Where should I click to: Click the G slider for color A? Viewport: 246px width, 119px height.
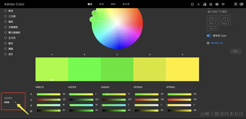point(49,100)
